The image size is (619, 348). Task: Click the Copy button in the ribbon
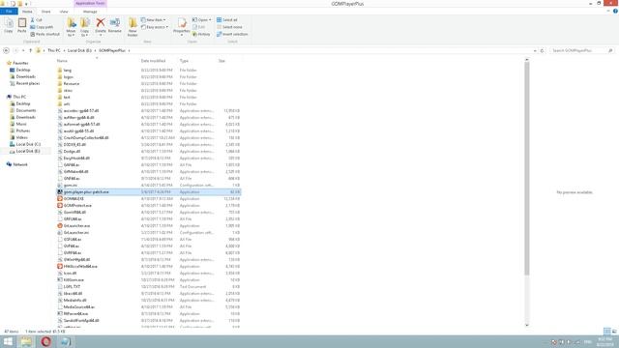tap(9, 26)
